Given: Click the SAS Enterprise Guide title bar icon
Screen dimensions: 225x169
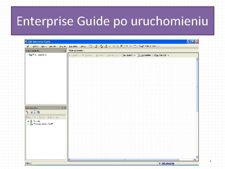Looking at the screenshot, I should pyautogui.click(x=26, y=42).
